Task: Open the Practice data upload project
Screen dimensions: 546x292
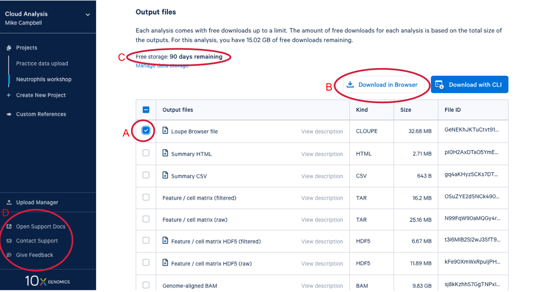Action: point(42,64)
